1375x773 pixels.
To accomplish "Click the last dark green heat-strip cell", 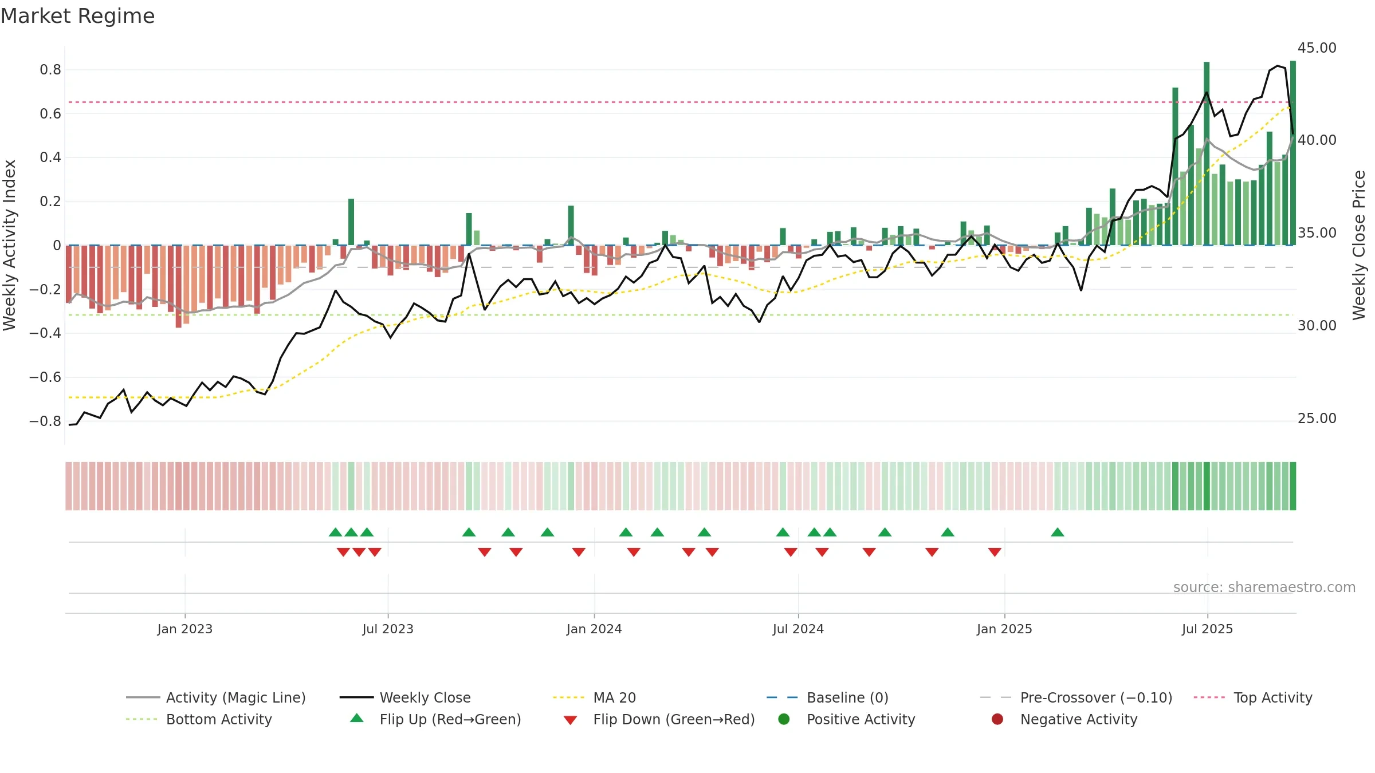I will pos(1293,486).
